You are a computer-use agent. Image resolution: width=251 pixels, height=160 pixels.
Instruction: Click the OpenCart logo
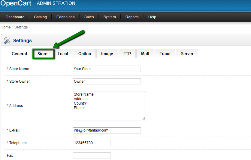16,3
